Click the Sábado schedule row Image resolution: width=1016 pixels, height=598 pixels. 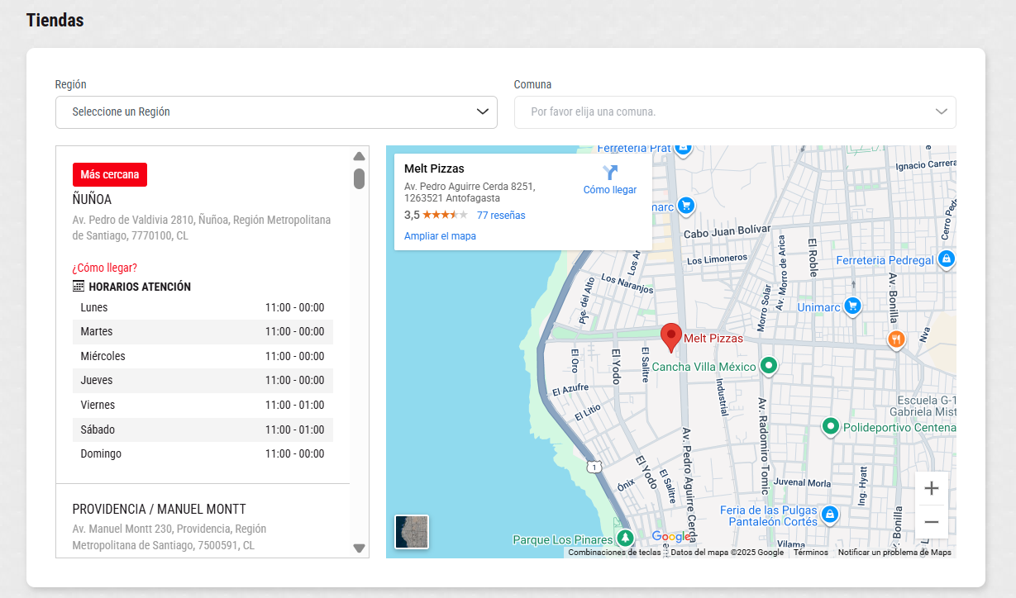point(203,430)
